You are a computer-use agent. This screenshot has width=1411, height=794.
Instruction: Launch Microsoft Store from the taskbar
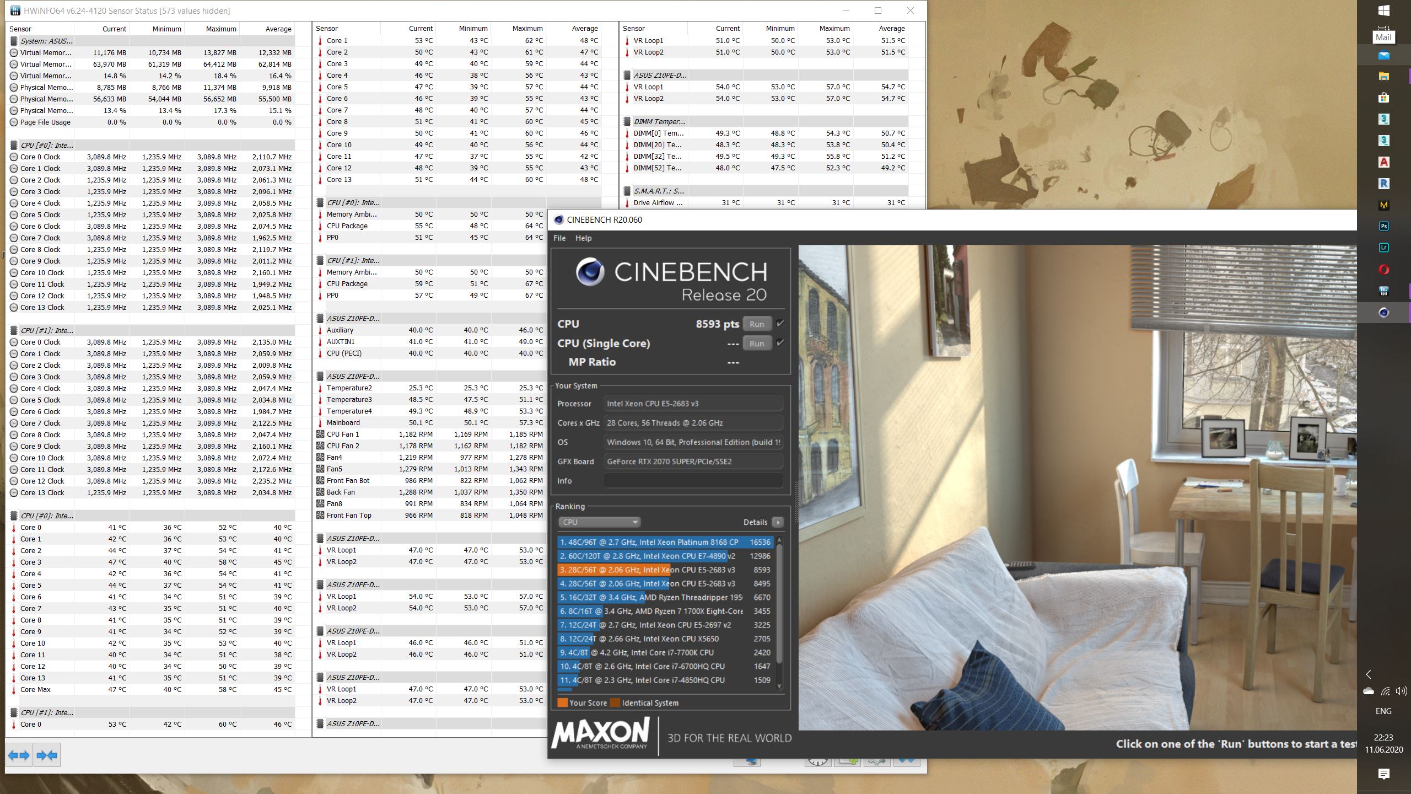click(1383, 98)
